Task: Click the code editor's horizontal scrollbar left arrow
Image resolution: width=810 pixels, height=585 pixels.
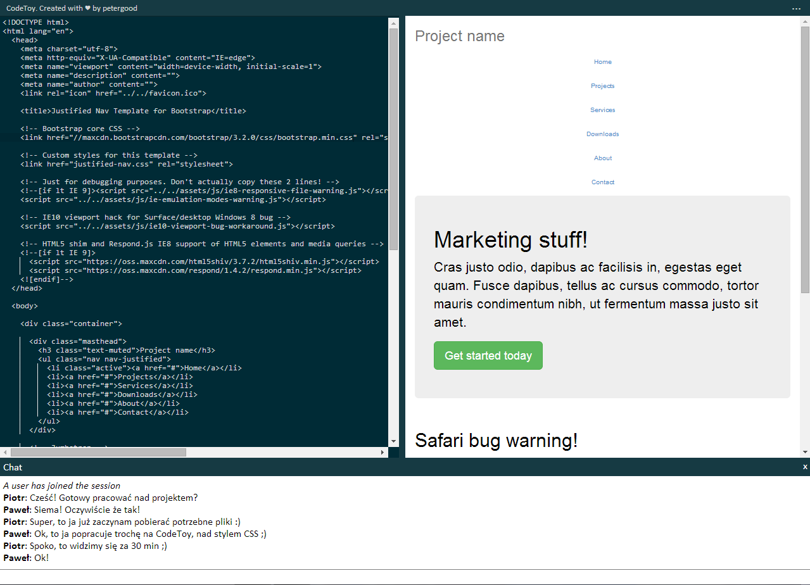Action: coord(5,452)
